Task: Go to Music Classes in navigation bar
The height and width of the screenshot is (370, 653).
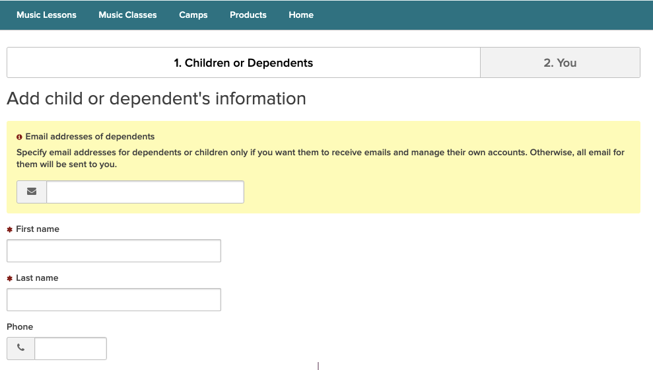Action: [127, 15]
